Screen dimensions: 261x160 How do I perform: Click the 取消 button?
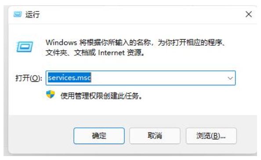tap(155, 136)
